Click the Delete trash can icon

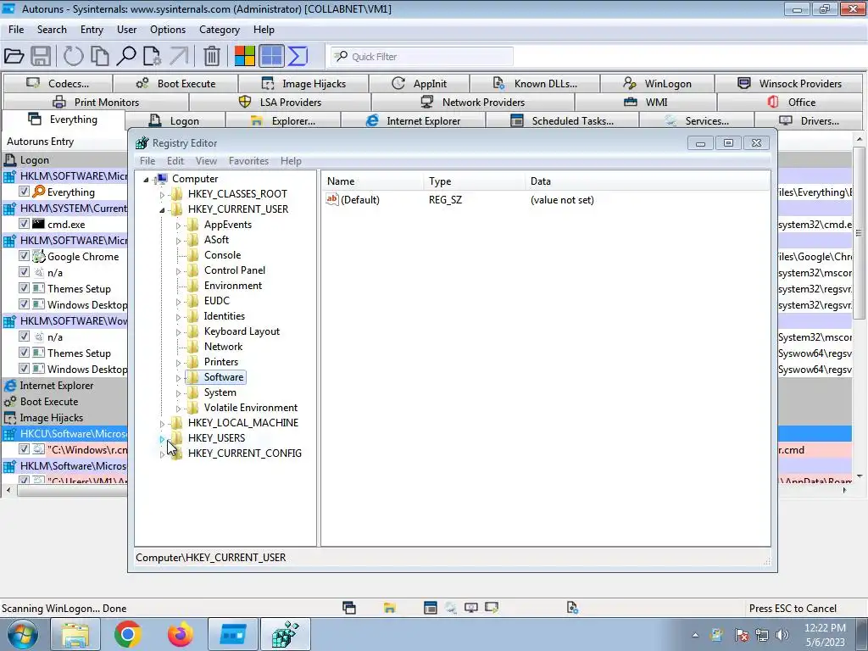[211, 56]
